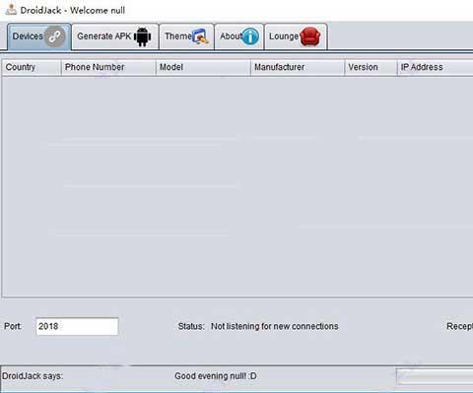The width and height of the screenshot is (473, 393).
Task: Click the Android robot icon
Action: [143, 36]
